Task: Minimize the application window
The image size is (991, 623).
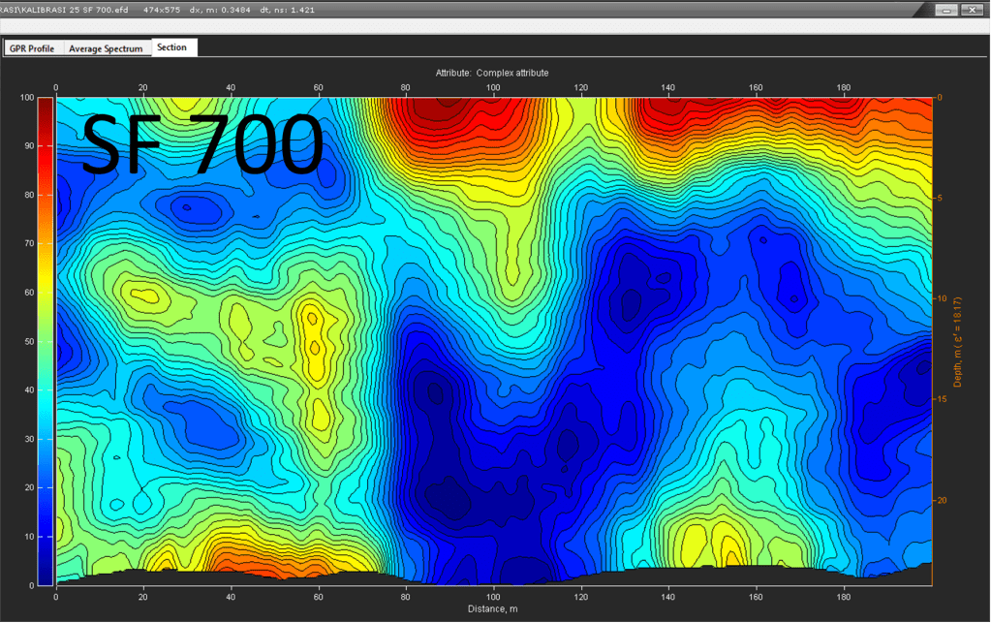Action: click(x=946, y=10)
